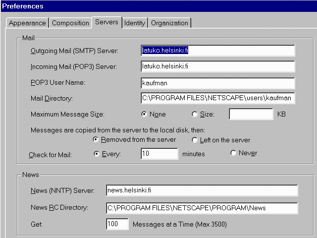This screenshot has width=317, height=238.
Task: Click into the Mail Directory field
Action: click(217, 99)
